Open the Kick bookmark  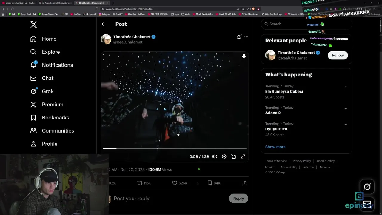(x=12, y=14)
